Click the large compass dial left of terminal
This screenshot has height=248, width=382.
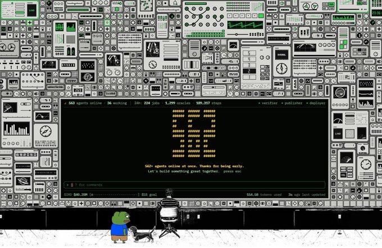point(46,131)
